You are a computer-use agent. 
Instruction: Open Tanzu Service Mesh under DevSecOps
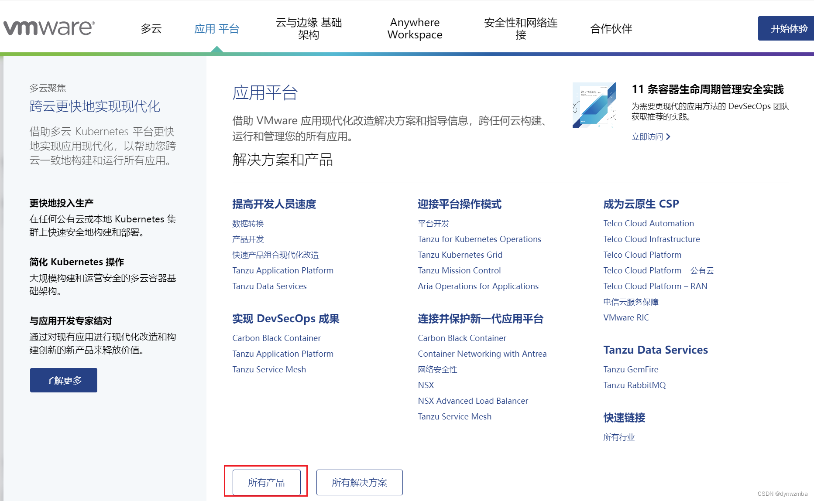269,370
